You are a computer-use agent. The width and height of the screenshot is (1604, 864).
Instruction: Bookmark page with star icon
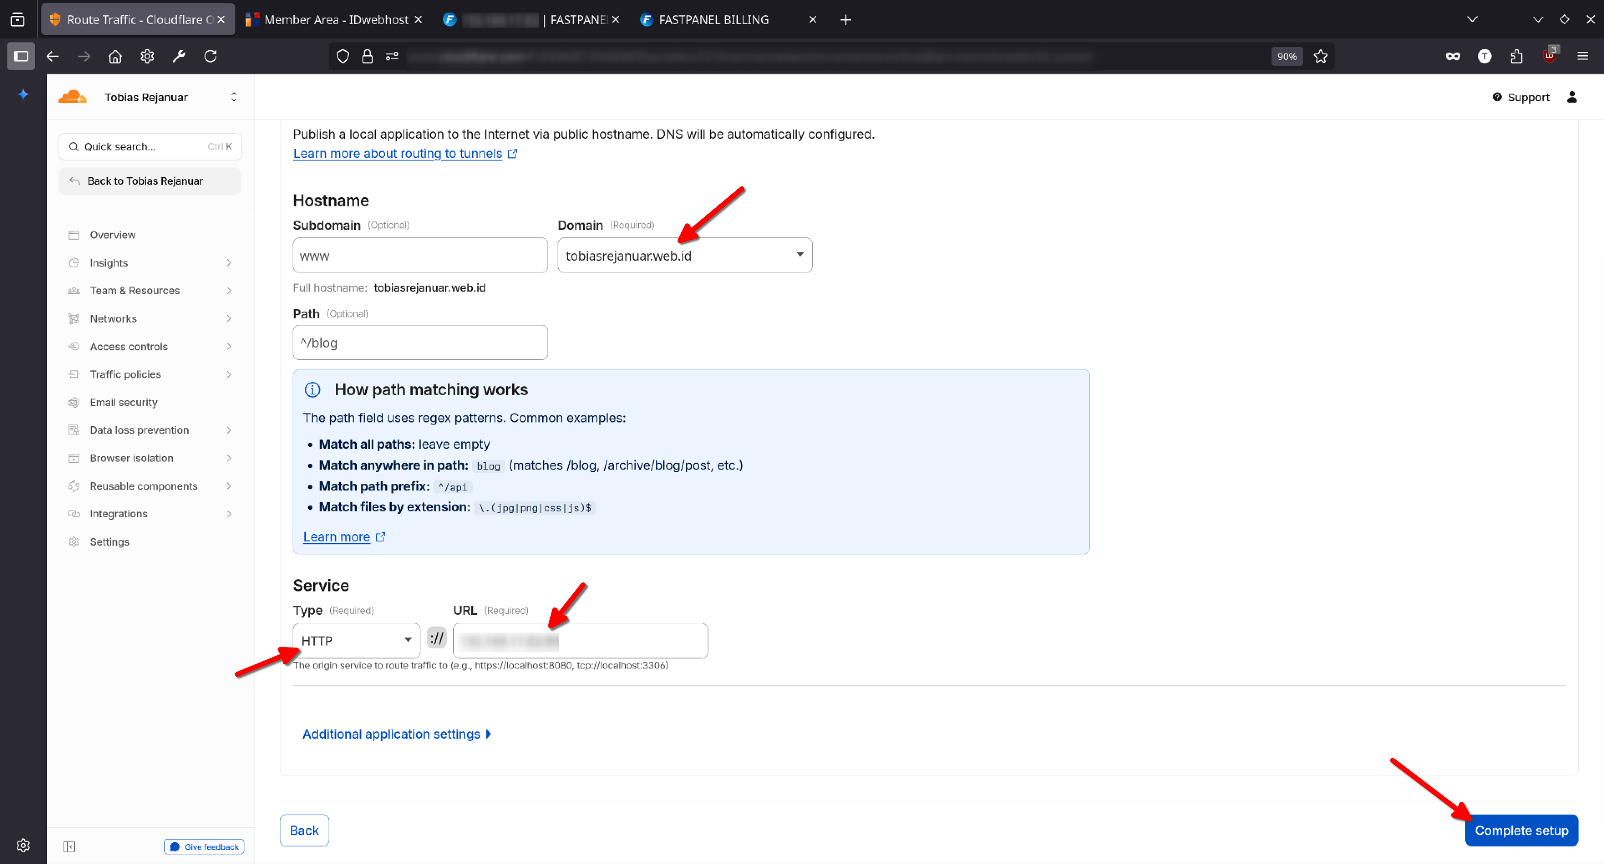coord(1320,57)
